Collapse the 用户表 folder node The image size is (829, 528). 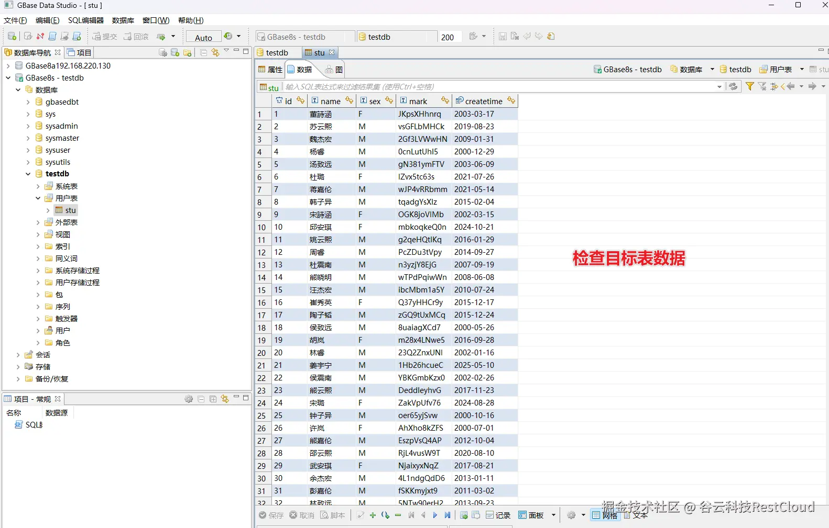tap(38, 198)
